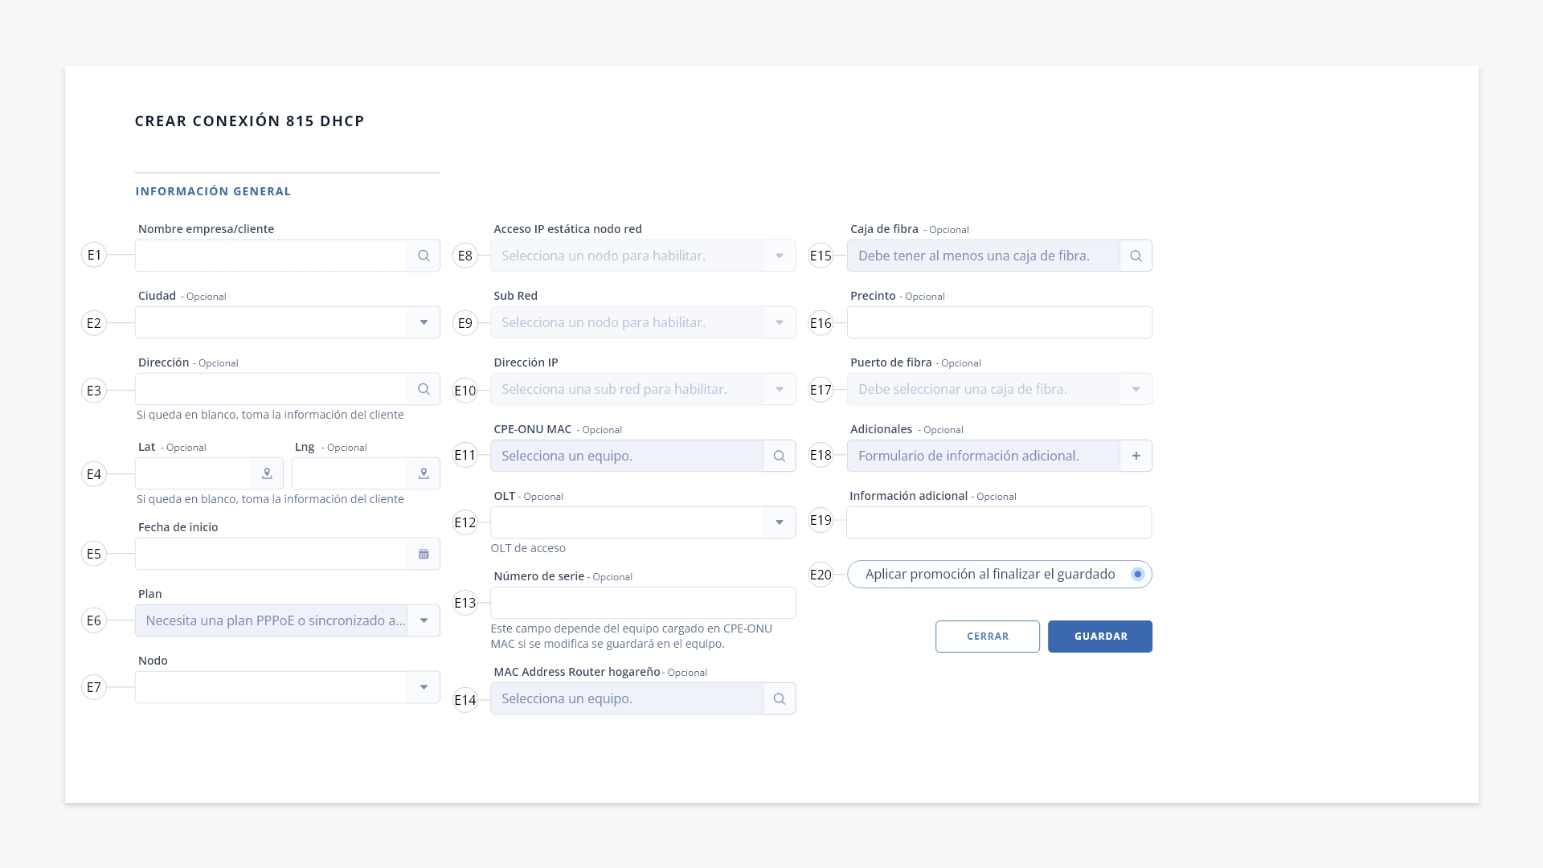Focus the Precinto input field
Image resolution: width=1543 pixels, height=868 pixels.
coord(1000,322)
